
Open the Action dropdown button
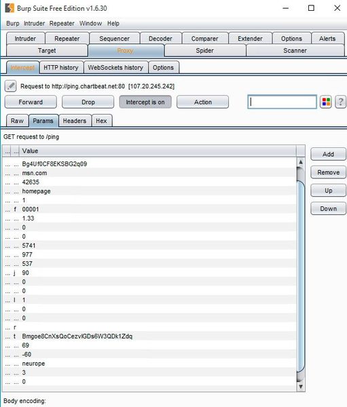pyautogui.click(x=203, y=102)
